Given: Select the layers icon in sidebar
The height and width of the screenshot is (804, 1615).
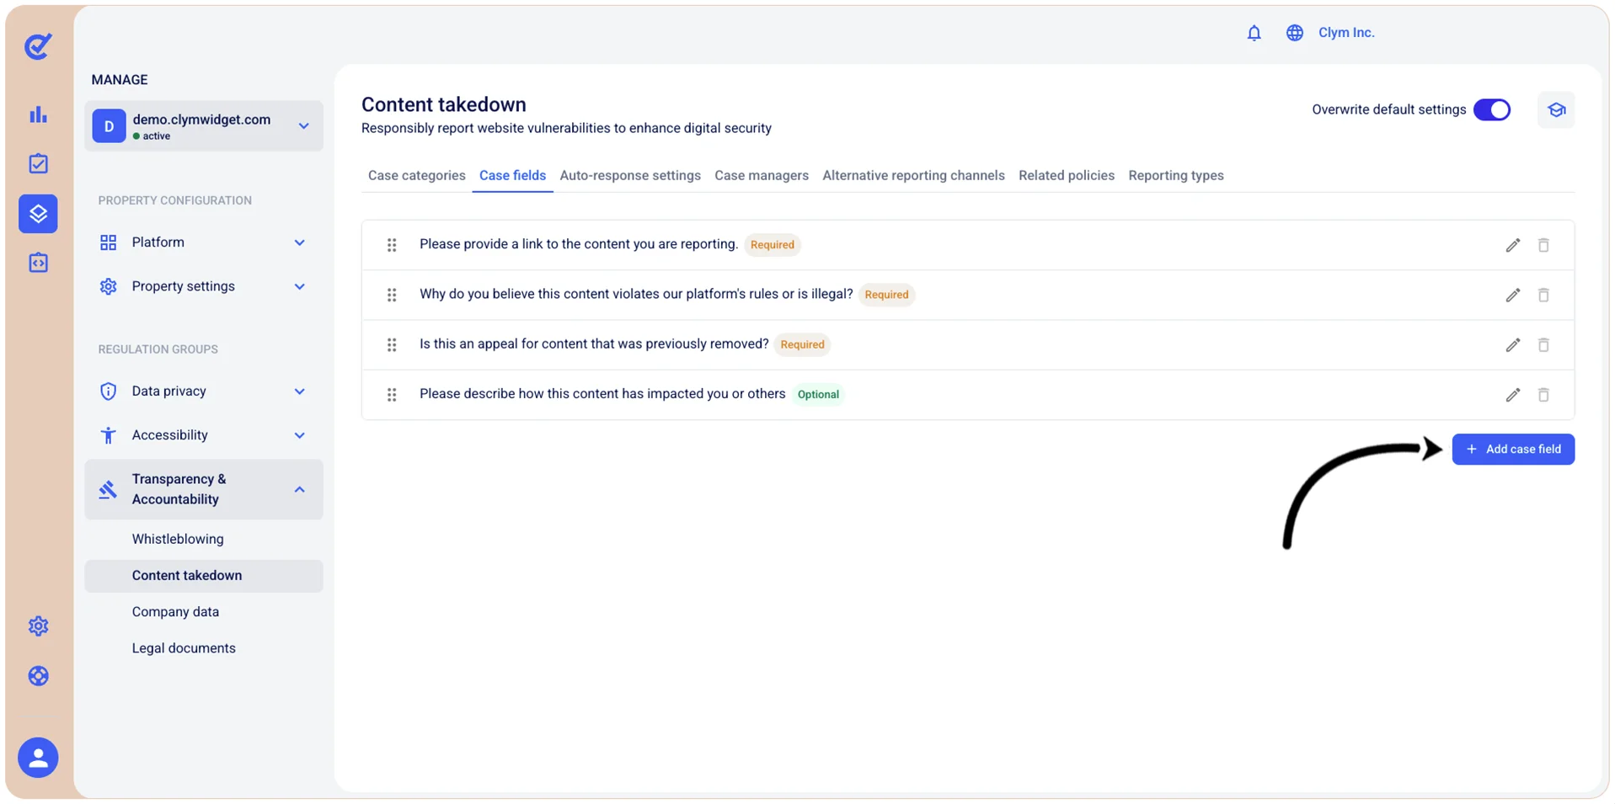Looking at the screenshot, I should click(x=38, y=213).
